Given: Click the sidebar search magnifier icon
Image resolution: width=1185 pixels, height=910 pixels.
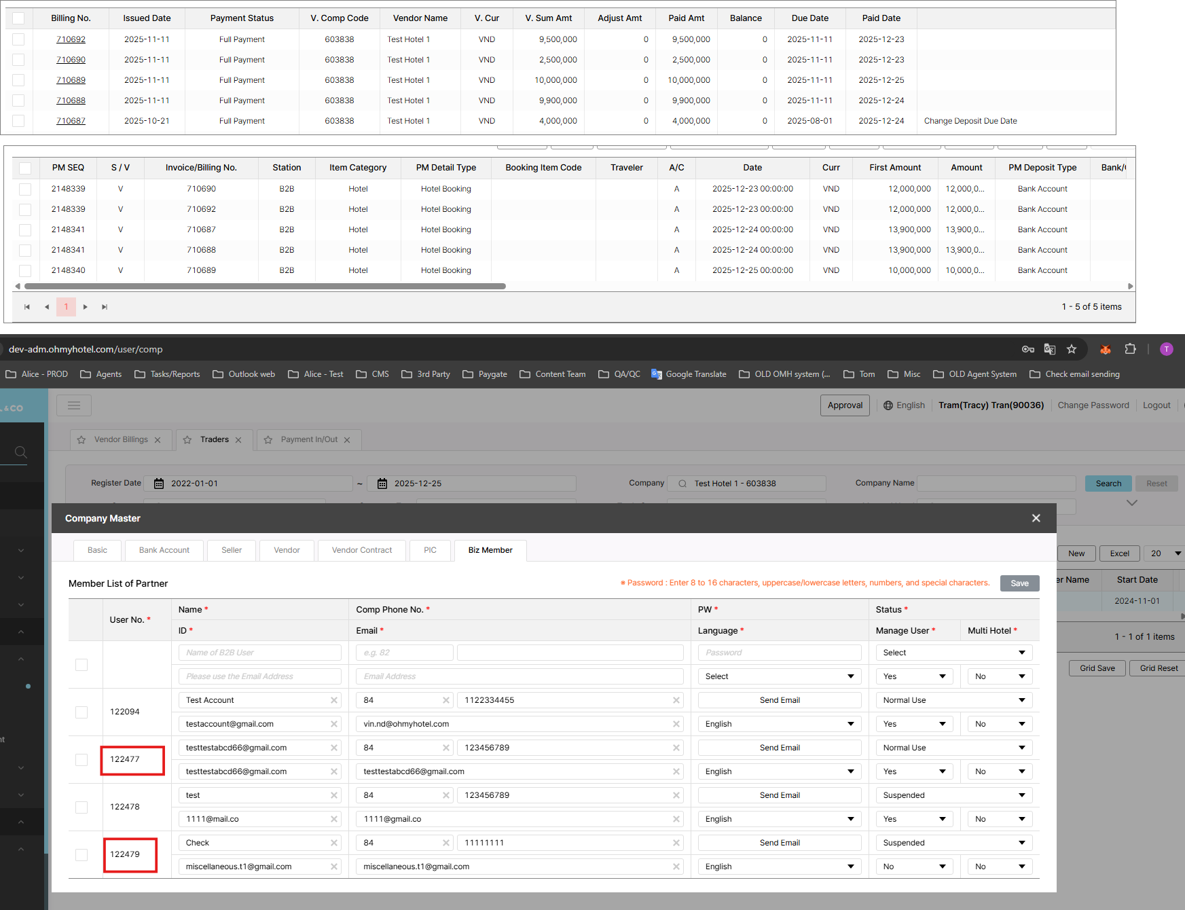Looking at the screenshot, I should tap(21, 452).
